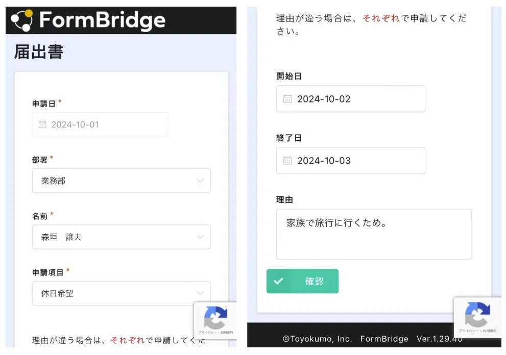This screenshot has width=506, height=355.
Task: Click the 理由 text area
Action: 374,234
